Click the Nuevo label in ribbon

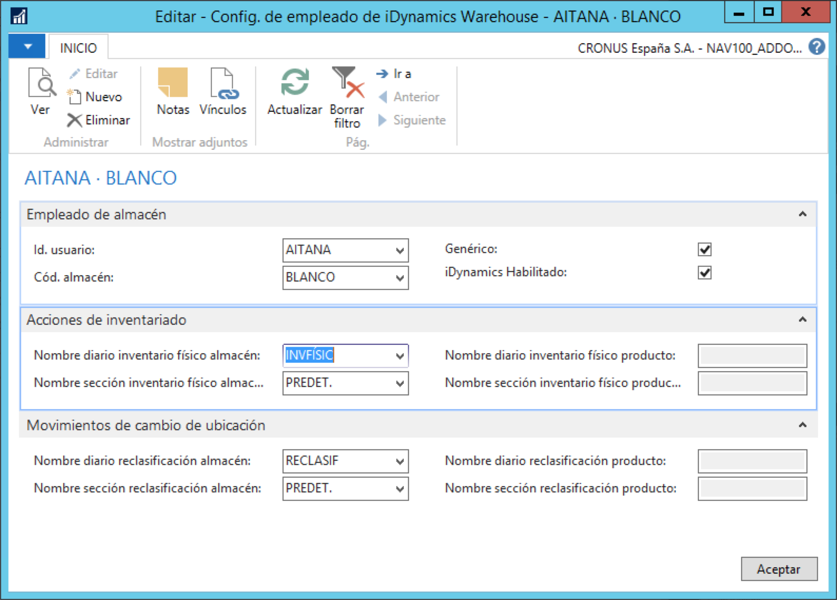[x=104, y=97]
